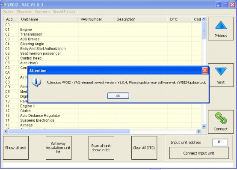Select Entry And Start Authorization row
This screenshot has width=237, height=170.
[x=102, y=49]
